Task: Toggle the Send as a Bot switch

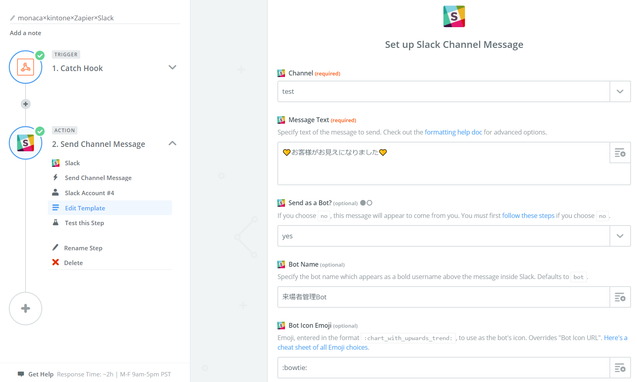Action: [x=366, y=203]
